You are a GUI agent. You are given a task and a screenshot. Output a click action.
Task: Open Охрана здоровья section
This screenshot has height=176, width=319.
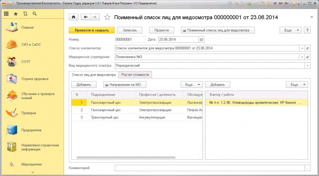[35, 79]
